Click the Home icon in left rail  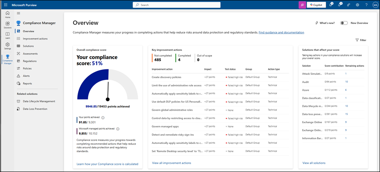pos(8,15)
